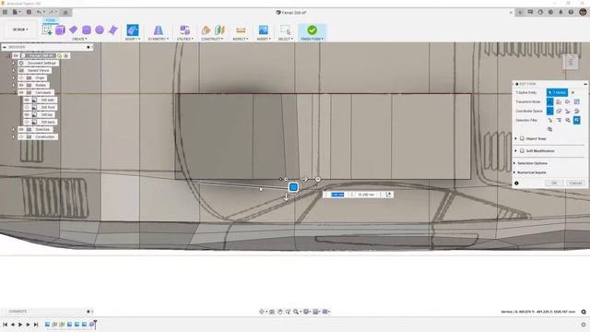The height and width of the screenshot is (332, 590).
Task: Click the Inspect measure icon
Action: click(x=241, y=30)
